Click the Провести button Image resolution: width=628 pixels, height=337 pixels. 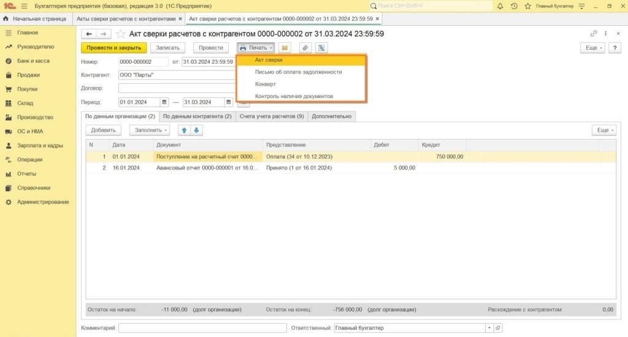tap(211, 48)
